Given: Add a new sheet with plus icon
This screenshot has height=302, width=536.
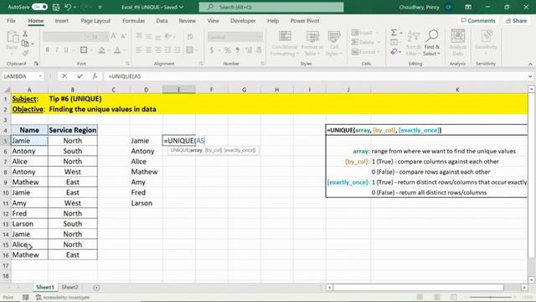Looking at the screenshot, I should coord(96,288).
